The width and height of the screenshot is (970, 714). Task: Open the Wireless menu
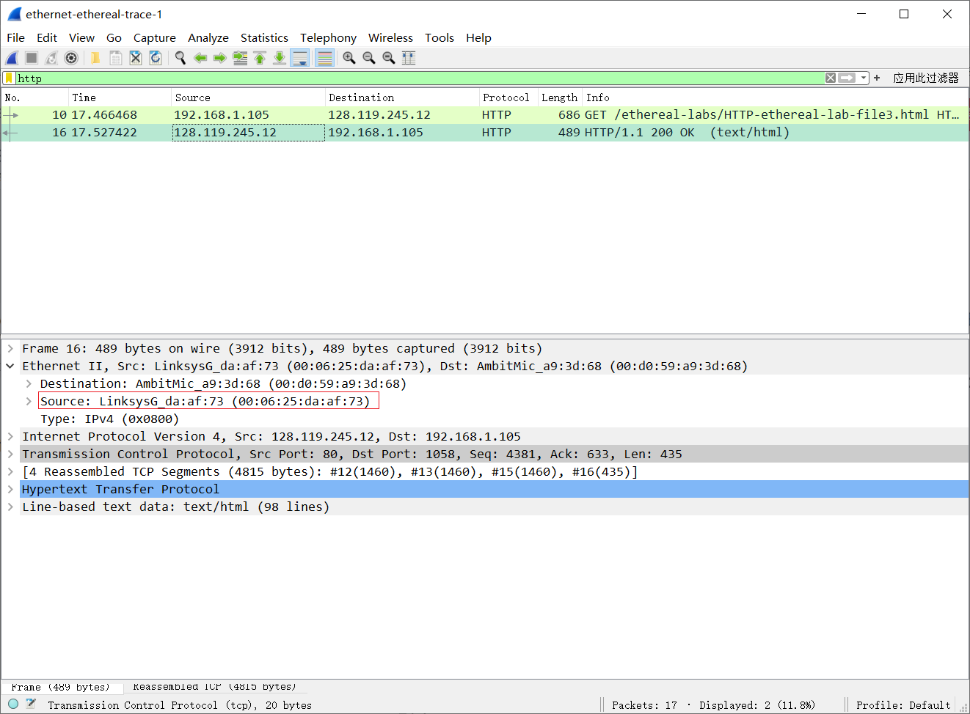coord(390,37)
